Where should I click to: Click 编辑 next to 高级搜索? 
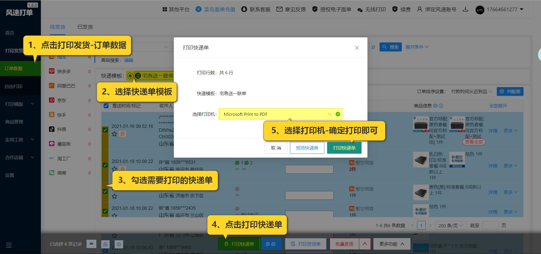(129, 60)
